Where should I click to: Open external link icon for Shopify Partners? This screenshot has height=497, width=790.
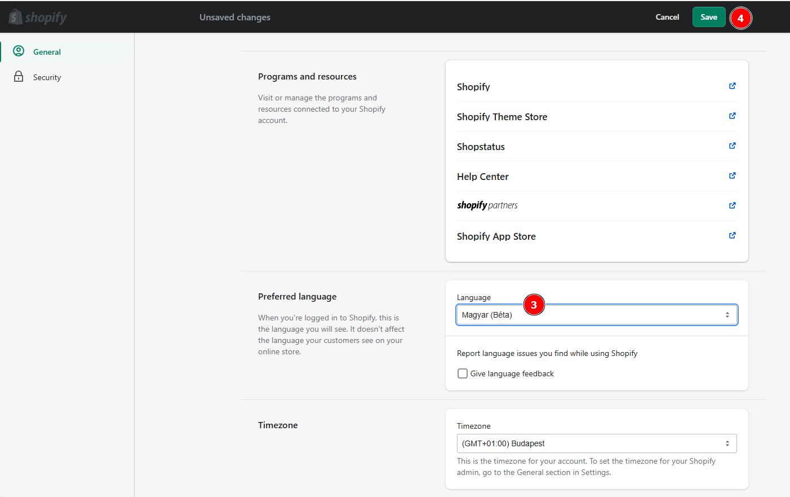point(732,205)
